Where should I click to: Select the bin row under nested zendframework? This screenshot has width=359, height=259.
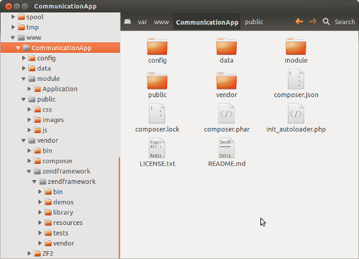click(x=61, y=192)
